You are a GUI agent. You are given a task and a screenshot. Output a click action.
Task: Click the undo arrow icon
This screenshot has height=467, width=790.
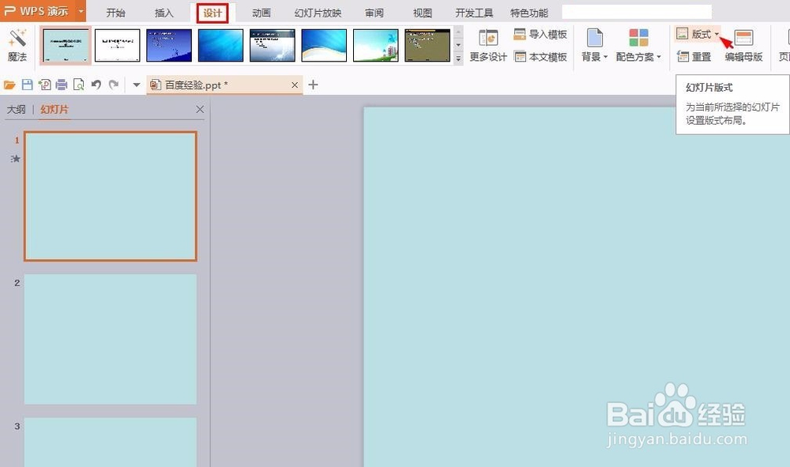point(96,85)
